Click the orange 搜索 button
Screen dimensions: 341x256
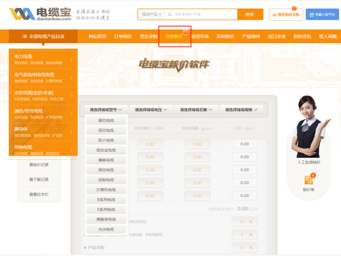(x=250, y=14)
